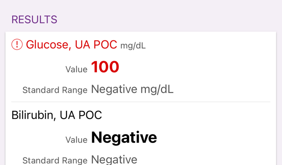Select the RESULTS section heading

tap(34, 19)
